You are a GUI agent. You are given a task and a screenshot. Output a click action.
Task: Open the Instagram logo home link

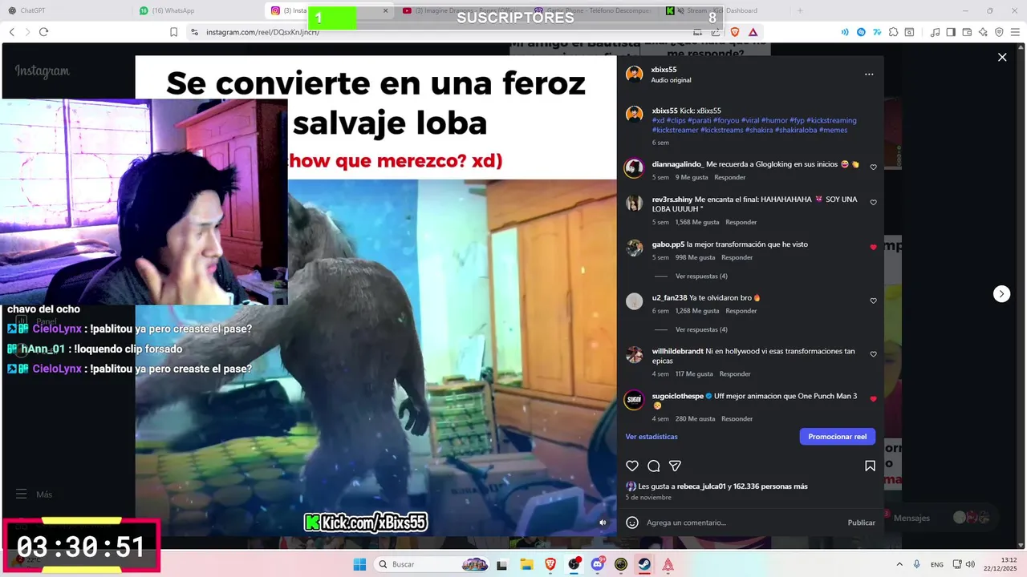[42, 71]
